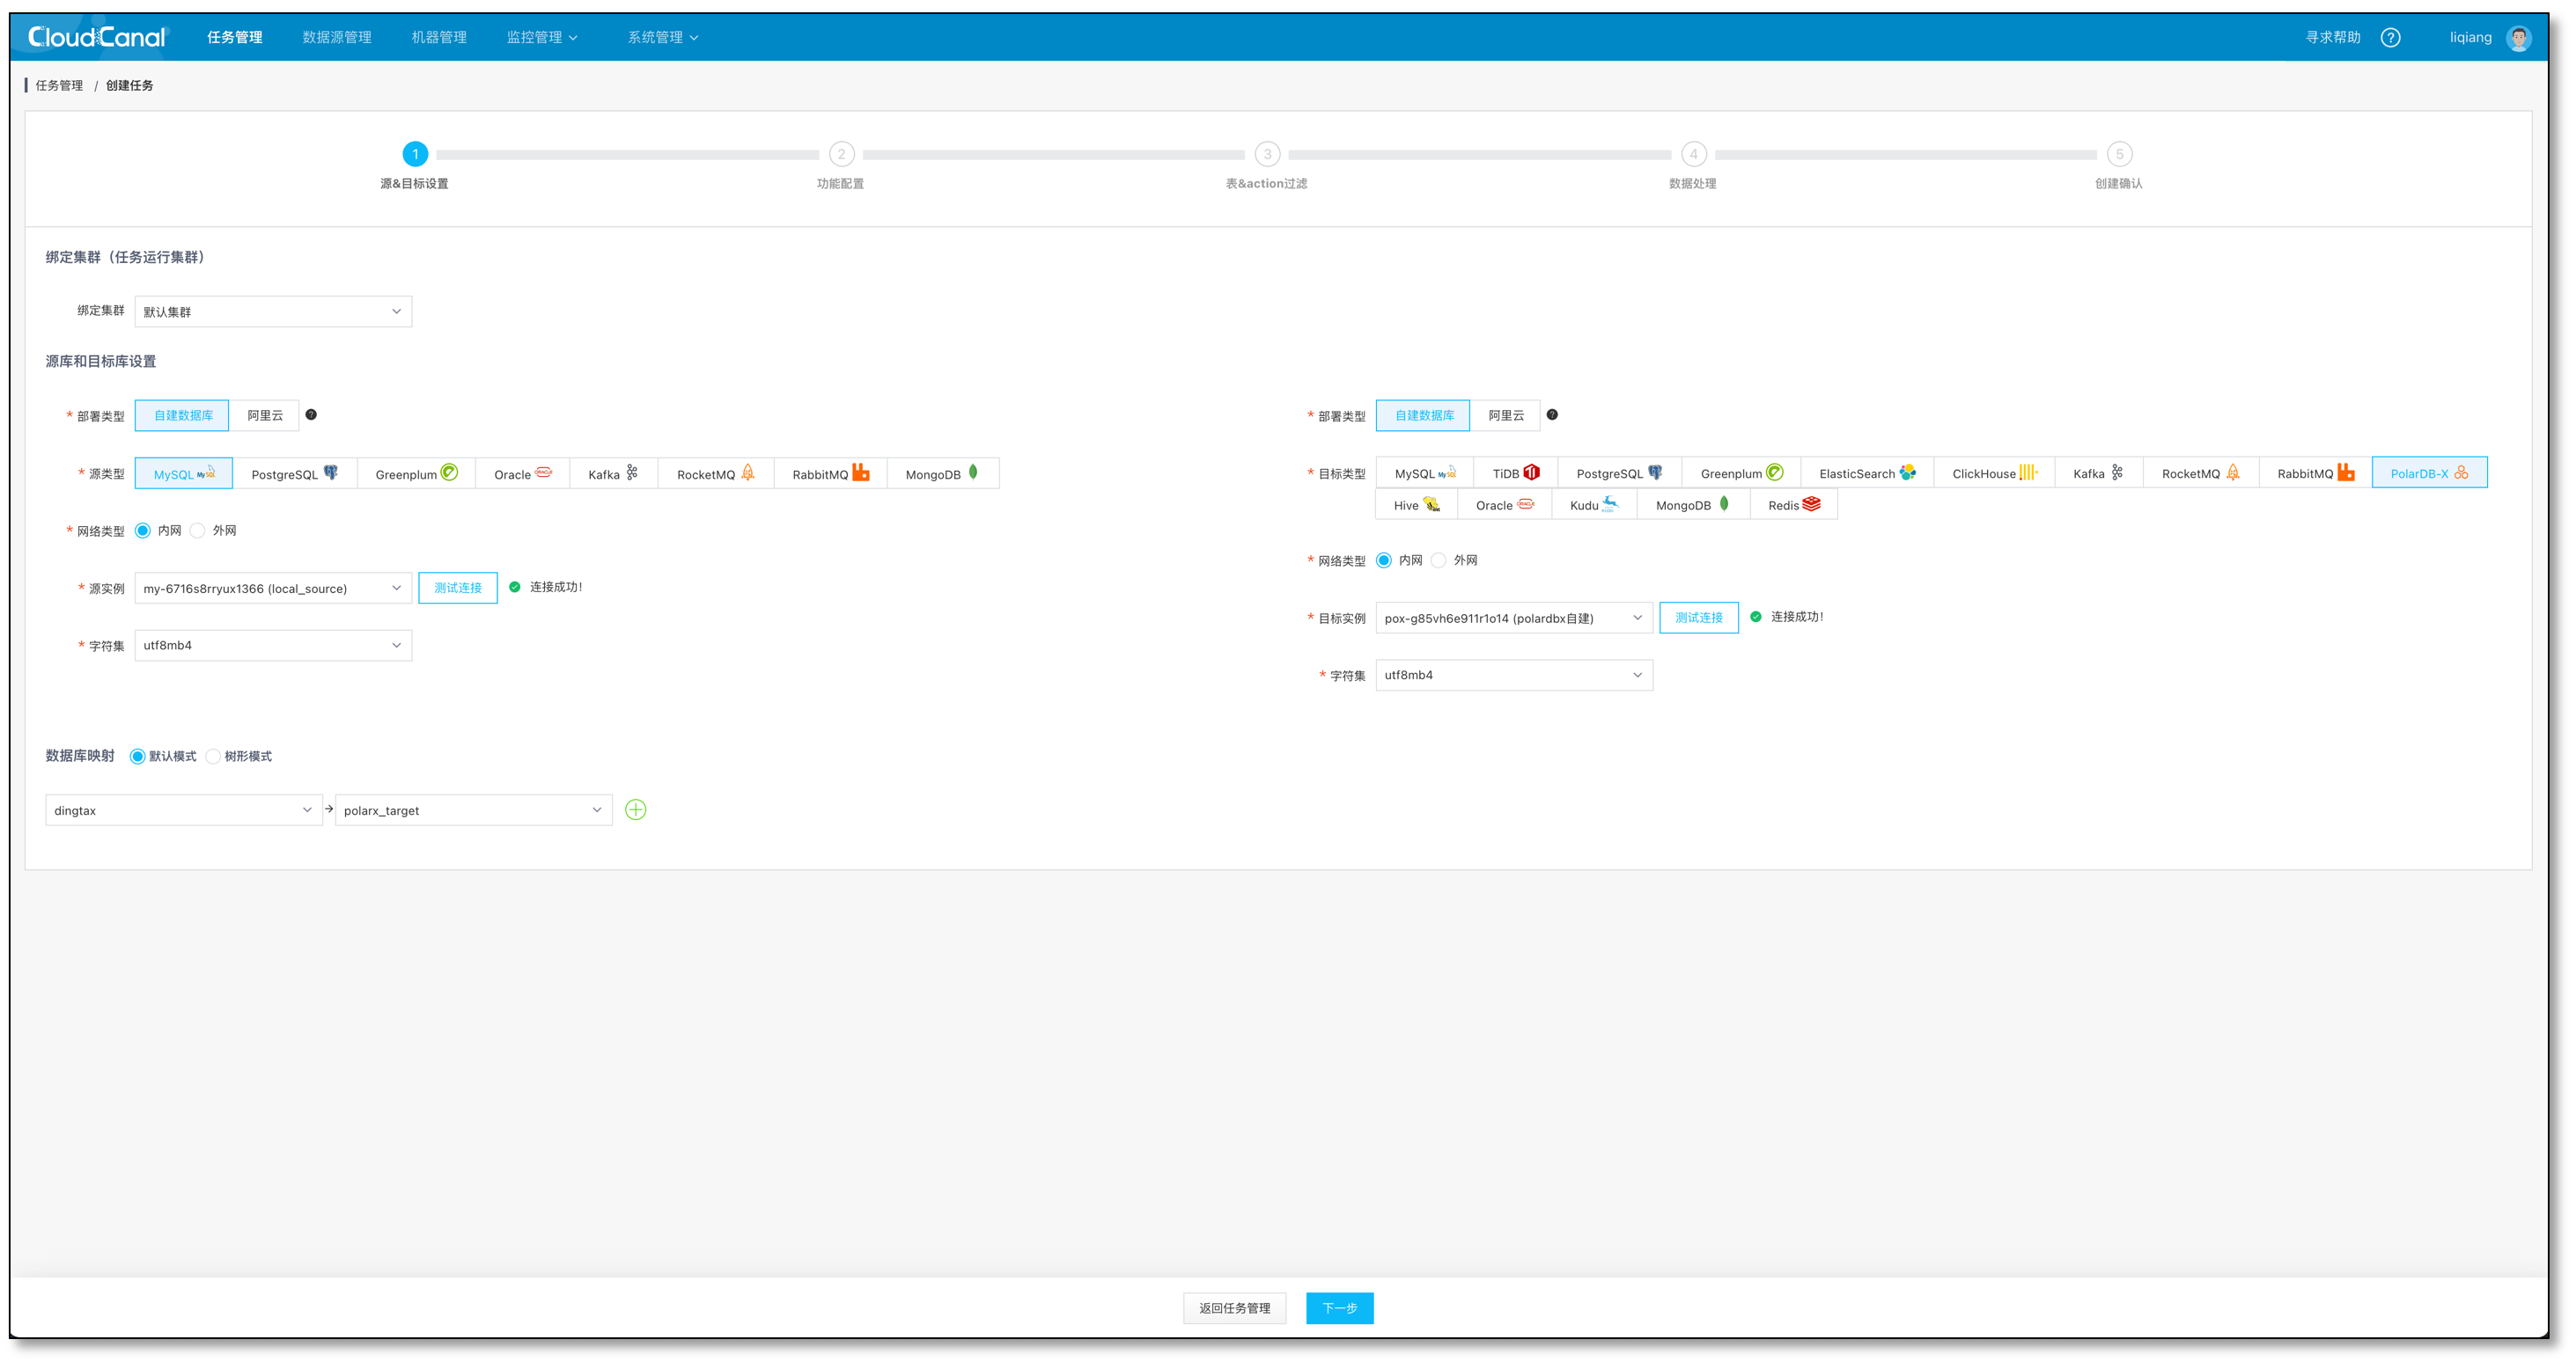
Task: Select 外网 radio for source network
Action: [198, 531]
